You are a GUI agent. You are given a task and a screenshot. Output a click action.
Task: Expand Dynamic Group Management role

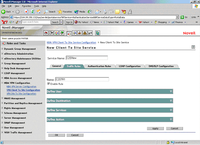(2, 49)
